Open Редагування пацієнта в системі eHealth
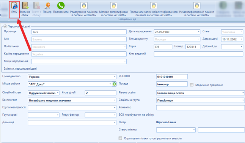The height and width of the screenshot is (143, 245). [84, 9]
